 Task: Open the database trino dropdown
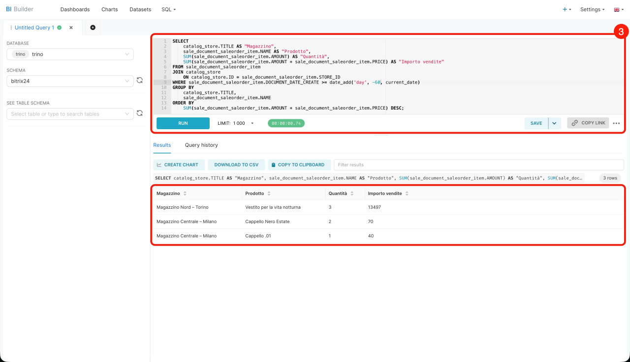point(70,54)
